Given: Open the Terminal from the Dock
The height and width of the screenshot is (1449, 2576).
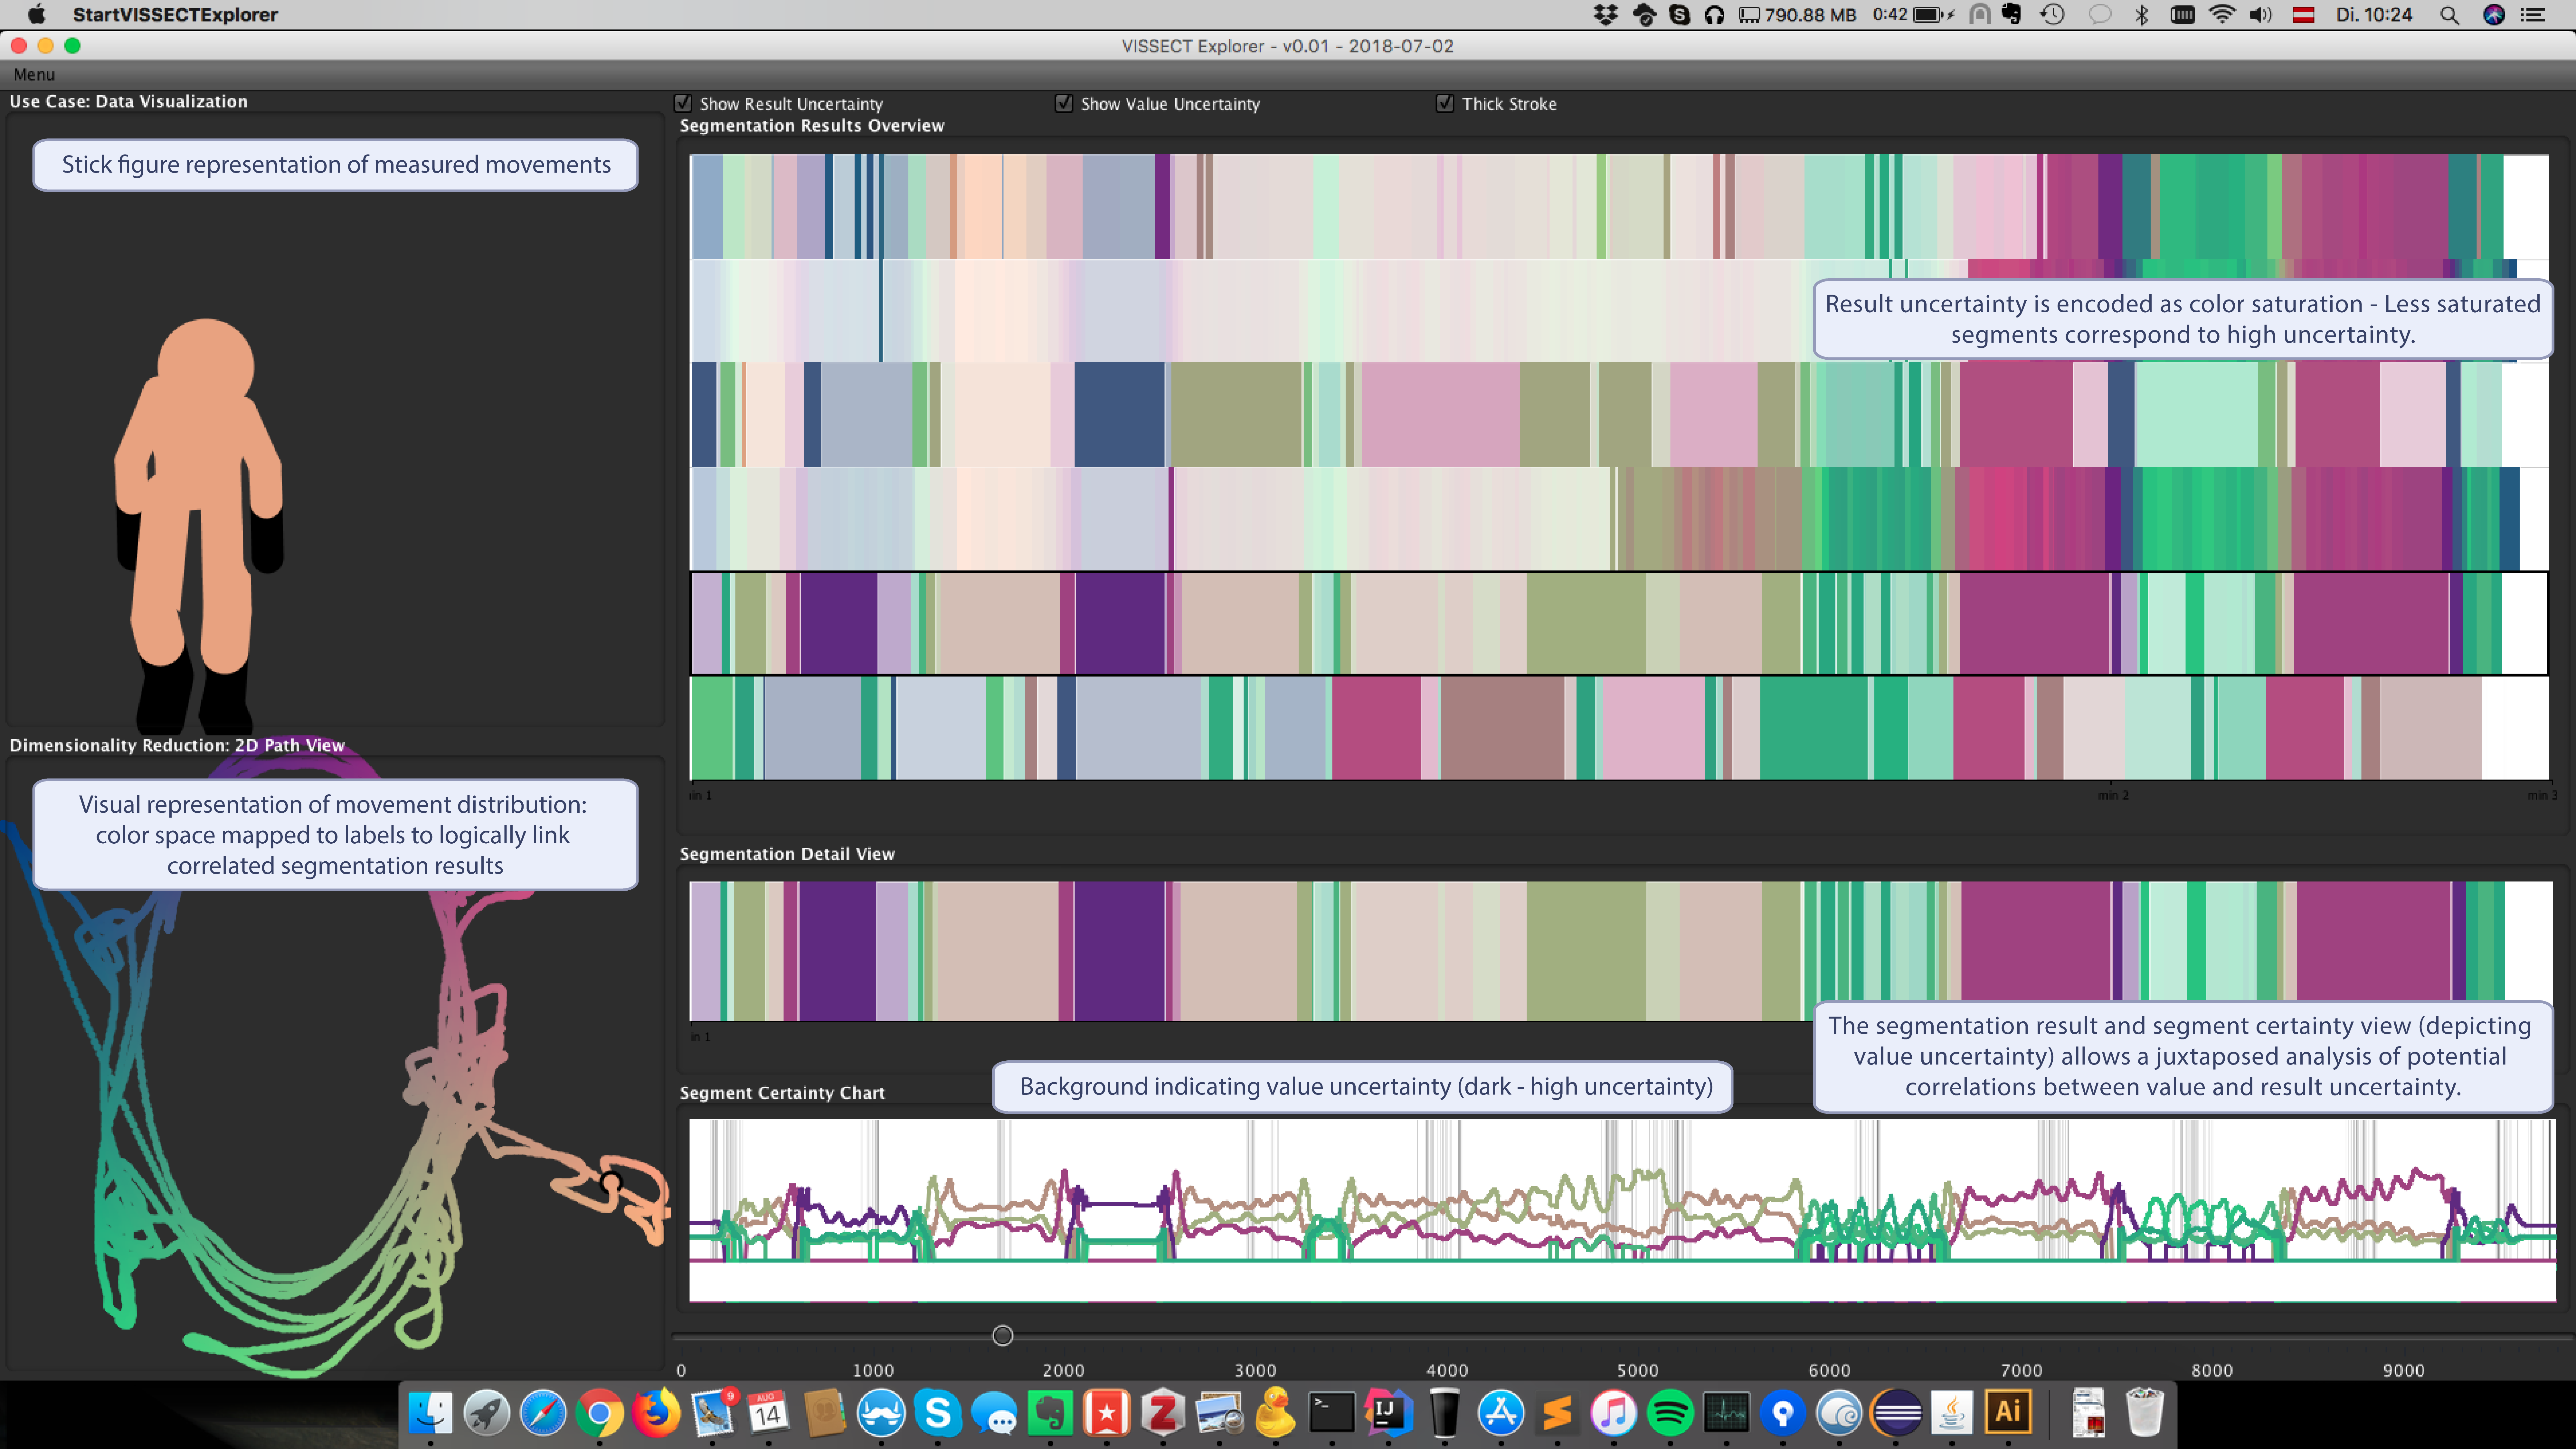Looking at the screenshot, I should tap(1332, 1413).
